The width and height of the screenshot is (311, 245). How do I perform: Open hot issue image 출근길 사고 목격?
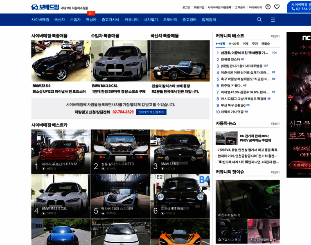[232, 232]
